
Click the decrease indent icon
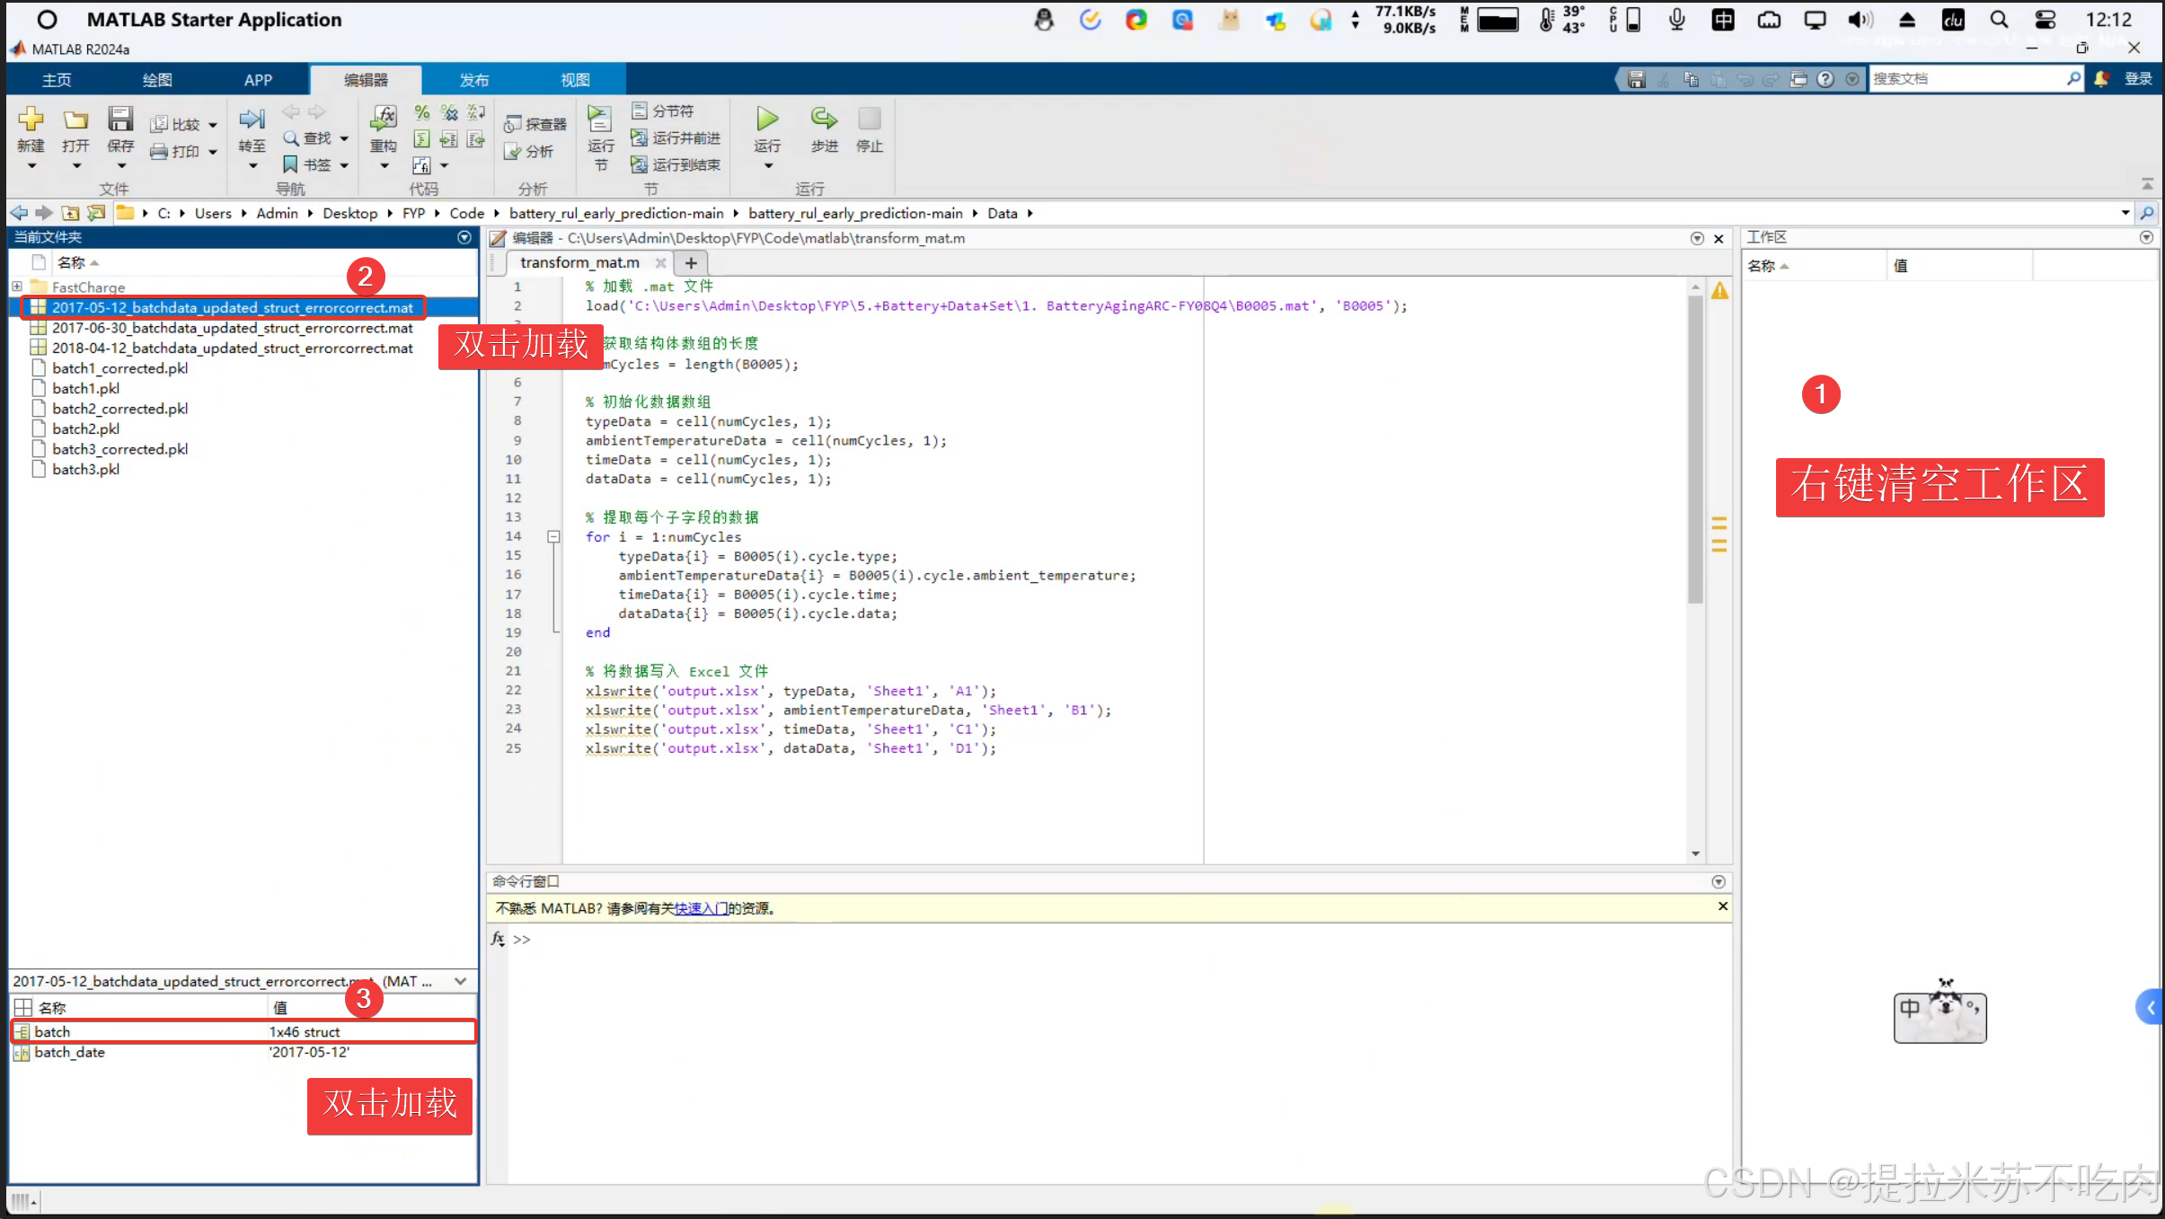pyautogui.click(x=476, y=139)
